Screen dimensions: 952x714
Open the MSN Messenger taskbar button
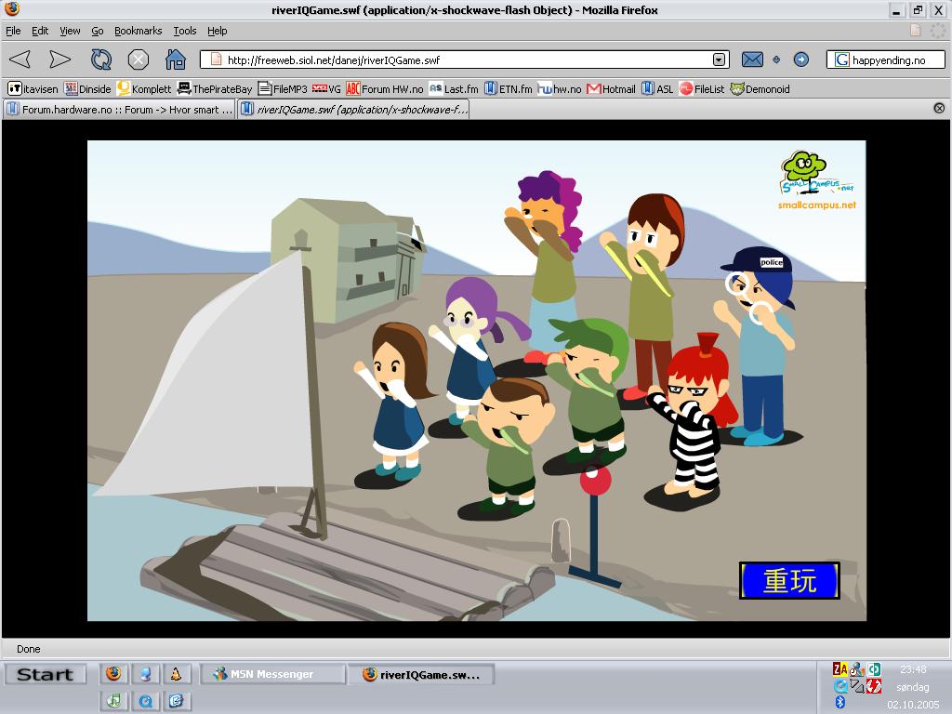click(271, 674)
